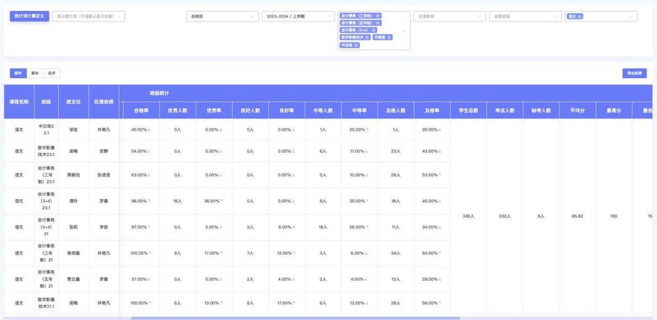The width and height of the screenshot is (657, 320).
Task: Remove the 中日班 tag
Action: (x=356, y=45)
